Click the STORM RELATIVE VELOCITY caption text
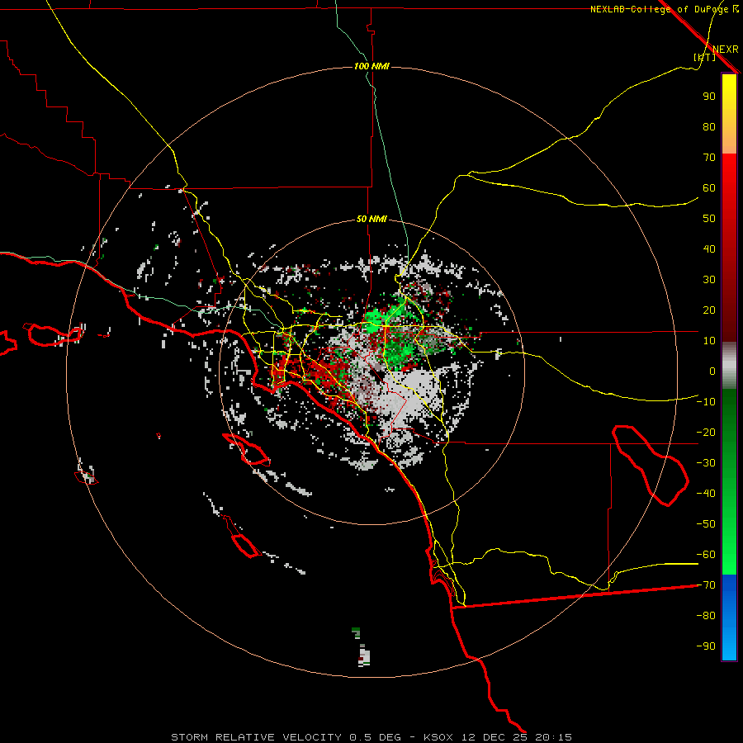This screenshot has width=743, height=743. (257, 737)
